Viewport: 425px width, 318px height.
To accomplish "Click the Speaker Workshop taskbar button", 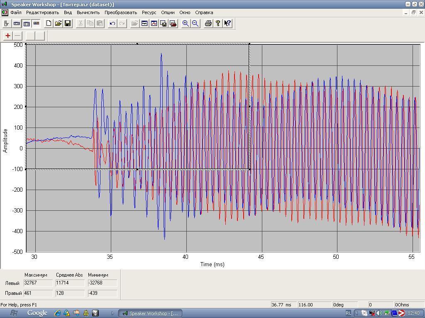I will [150, 313].
